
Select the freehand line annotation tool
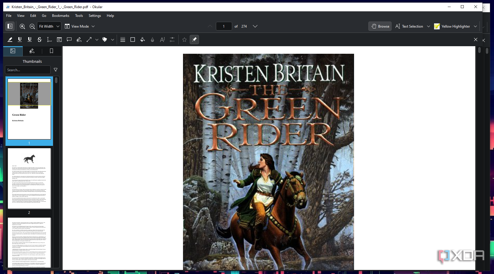[79, 40]
